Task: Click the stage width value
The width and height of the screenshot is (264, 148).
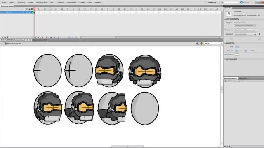Action: (x=236, y=51)
